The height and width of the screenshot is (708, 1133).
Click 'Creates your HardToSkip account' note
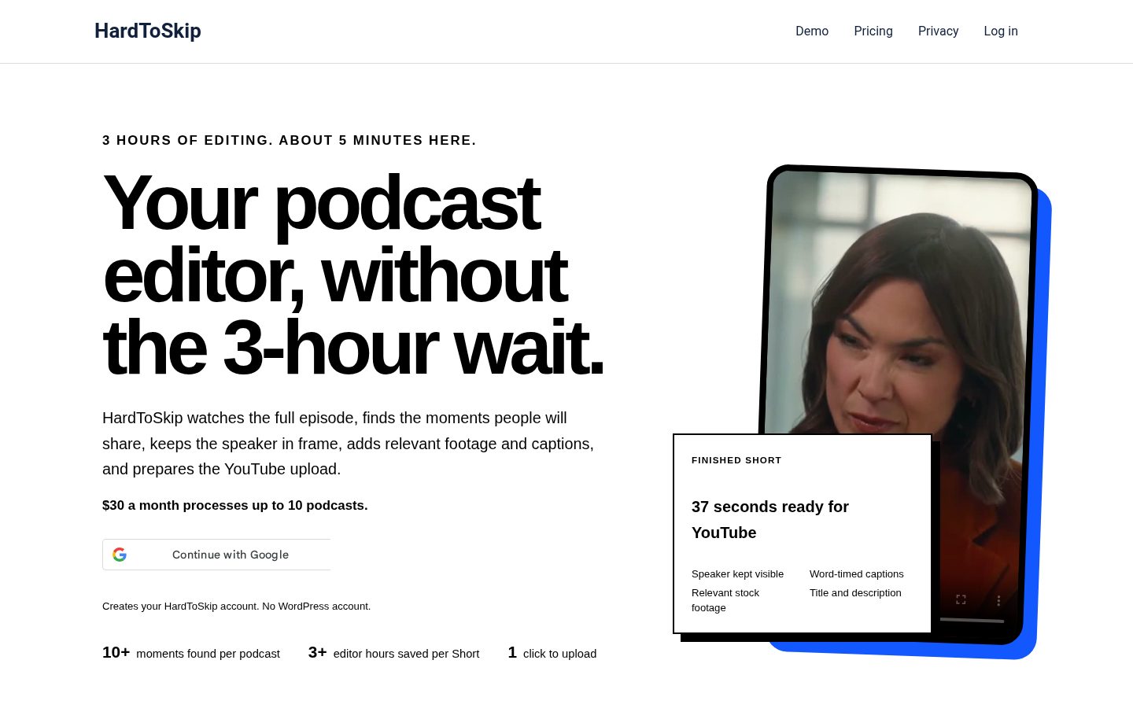(x=236, y=606)
